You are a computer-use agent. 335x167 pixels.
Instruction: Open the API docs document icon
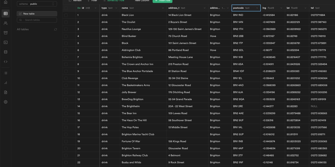click(6, 92)
